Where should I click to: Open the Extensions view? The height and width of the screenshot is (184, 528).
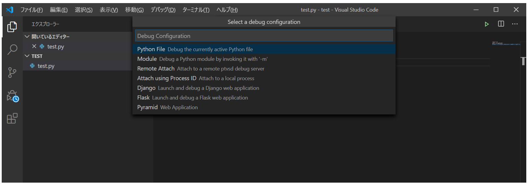tap(12, 118)
